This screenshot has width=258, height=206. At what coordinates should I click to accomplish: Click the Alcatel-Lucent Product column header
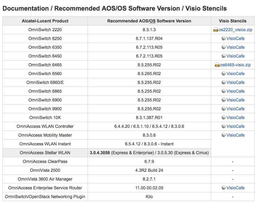(x=45, y=21)
